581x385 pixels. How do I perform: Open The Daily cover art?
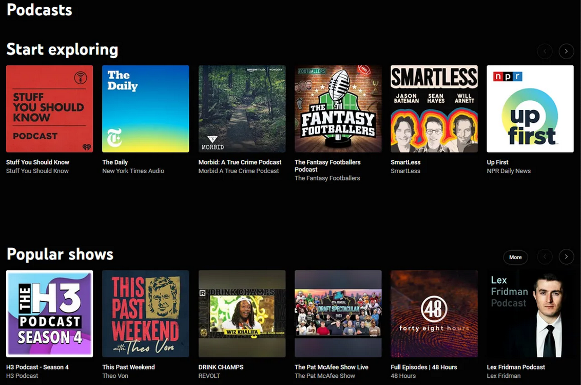(x=146, y=109)
